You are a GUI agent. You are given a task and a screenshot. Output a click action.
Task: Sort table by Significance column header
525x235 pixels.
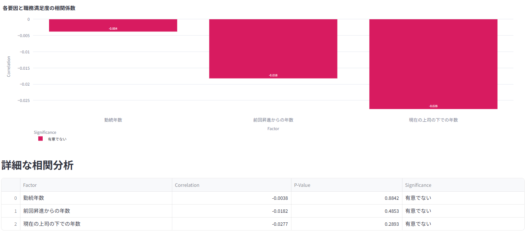(x=463, y=185)
